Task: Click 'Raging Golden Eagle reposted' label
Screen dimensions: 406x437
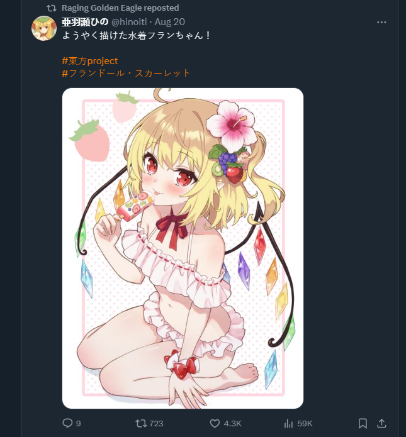Action: (120, 8)
